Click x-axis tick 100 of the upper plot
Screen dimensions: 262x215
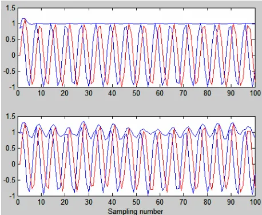click(x=255, y=93)
